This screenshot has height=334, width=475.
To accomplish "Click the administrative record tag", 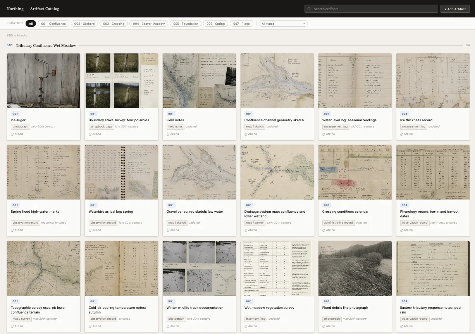I will pyautogui.click(x=339, y=223).
